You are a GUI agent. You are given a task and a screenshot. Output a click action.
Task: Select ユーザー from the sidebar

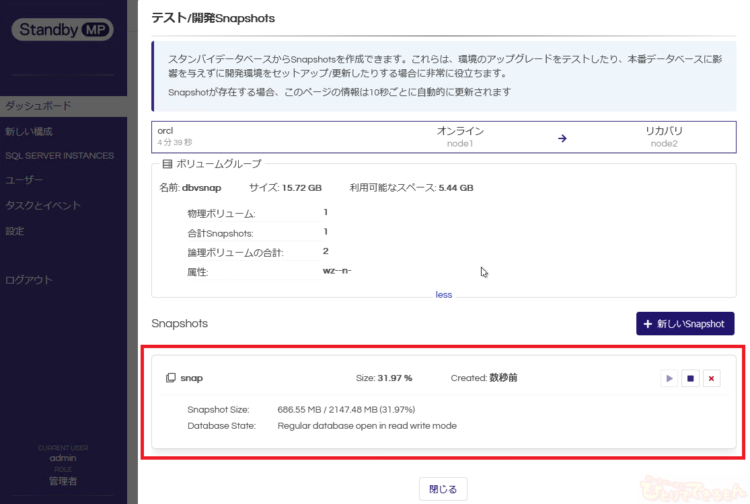pos(24,180)
